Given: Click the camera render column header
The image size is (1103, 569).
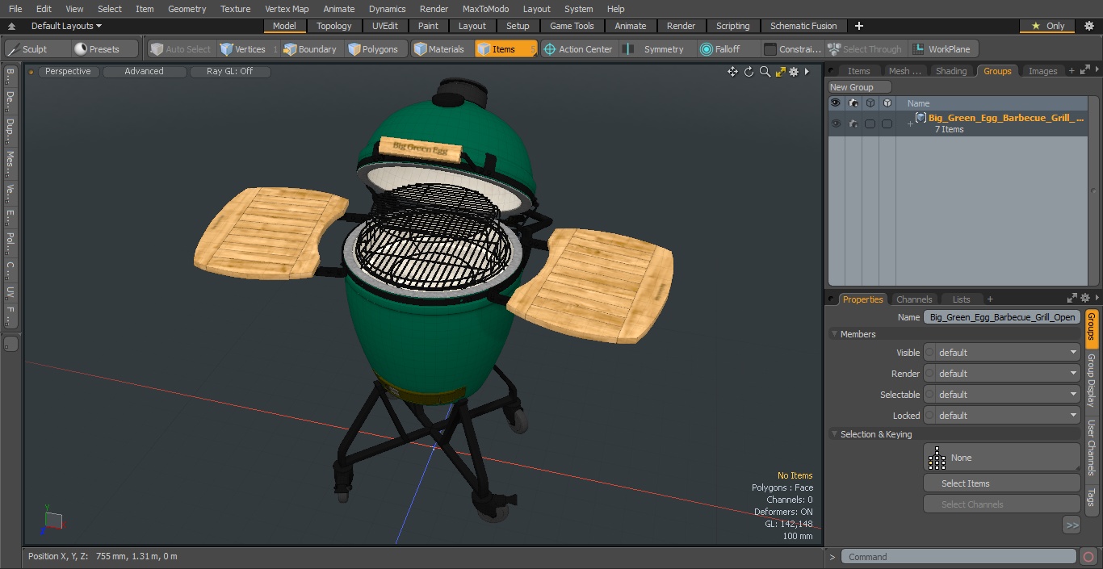Looking at the screenshot, I should click(x=853, y=103).
